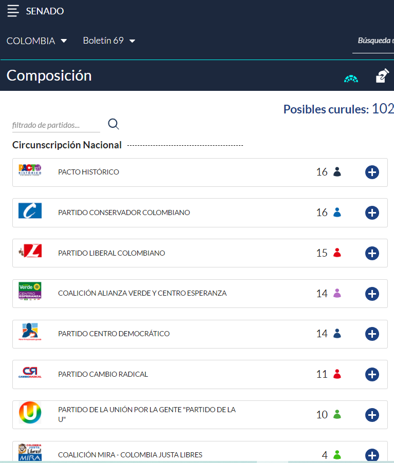Viewport: 394px width, 463px height.
Task: Click Coalición MIRA - Colombia Justa Libres name
Action: point(130,455)
